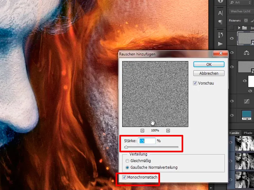Hide the color balance adjustment layer
Image resolution: width=254 pixels, height=190 pixels.
pyautogui.click(x=232, y=53)
